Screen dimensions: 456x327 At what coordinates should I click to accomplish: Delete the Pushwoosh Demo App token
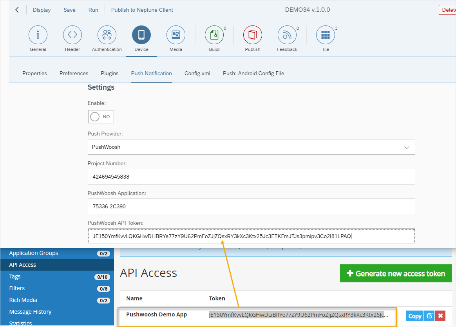(441, 316)
